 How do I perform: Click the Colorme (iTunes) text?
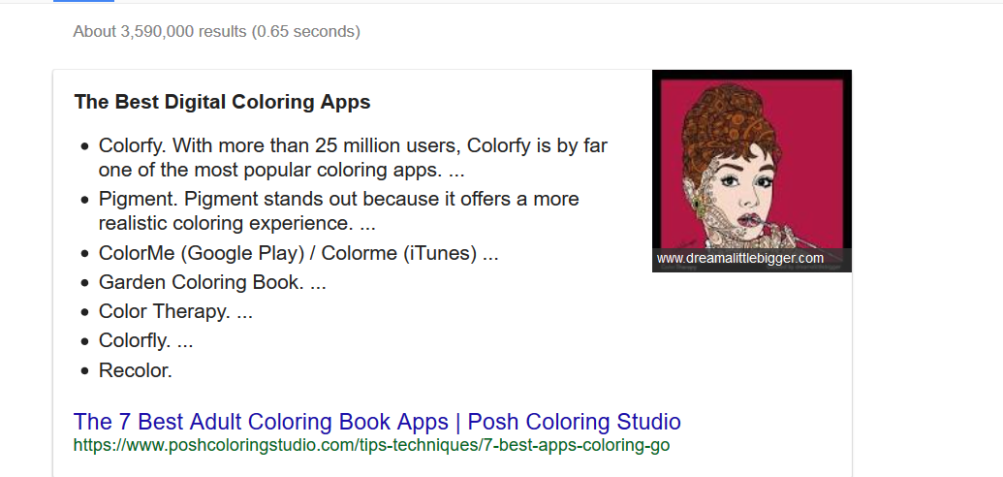(x=399, y=253)
